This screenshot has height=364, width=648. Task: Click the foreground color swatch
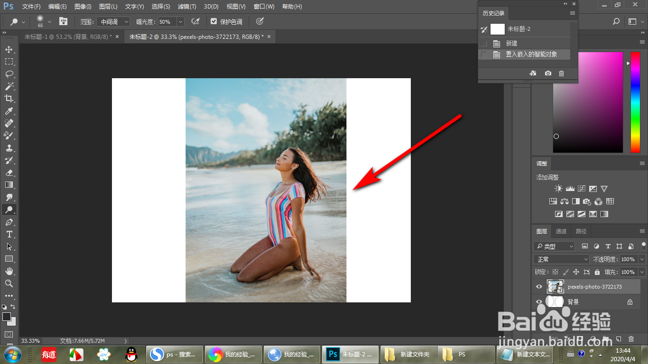click(x=7, y=317)
